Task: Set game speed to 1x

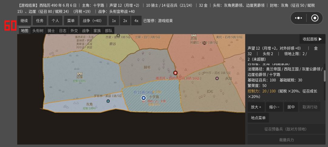Action: (x=114, y=21)
